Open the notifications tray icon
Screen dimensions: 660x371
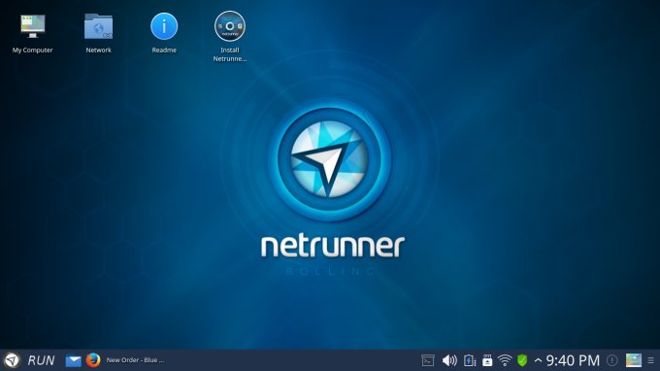(612, 360)
